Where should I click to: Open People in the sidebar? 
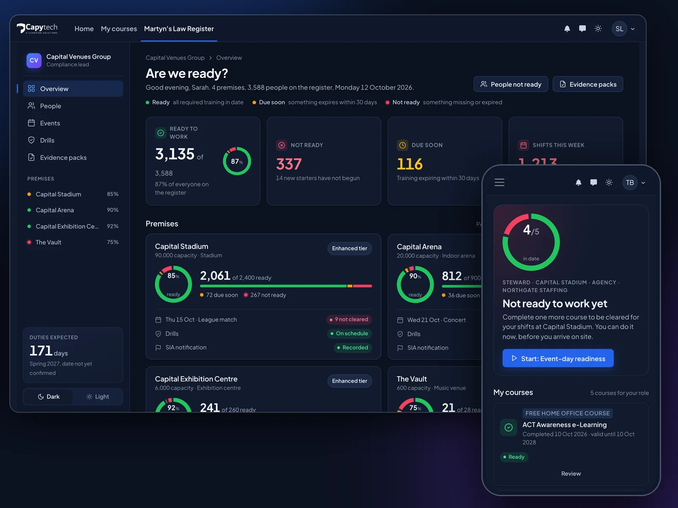coord(73,106)
